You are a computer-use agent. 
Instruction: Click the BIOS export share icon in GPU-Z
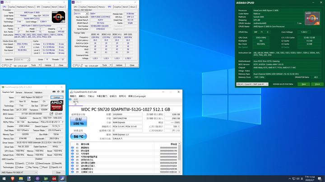coord(51,114)
